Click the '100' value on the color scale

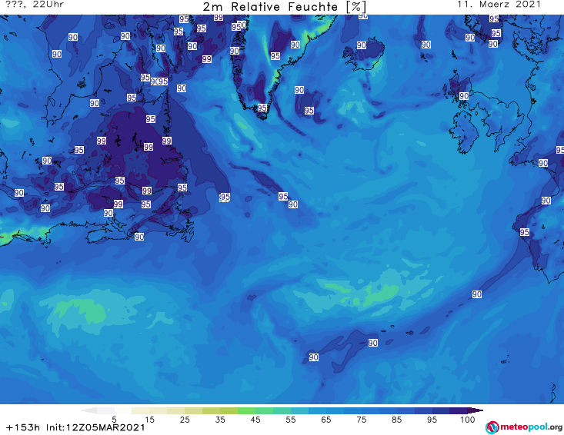[468, 419]
